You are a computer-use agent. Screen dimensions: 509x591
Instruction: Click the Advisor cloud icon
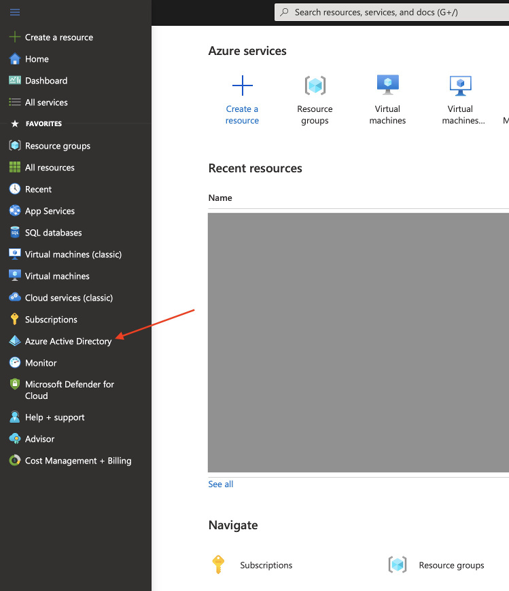tap(15, 438)
